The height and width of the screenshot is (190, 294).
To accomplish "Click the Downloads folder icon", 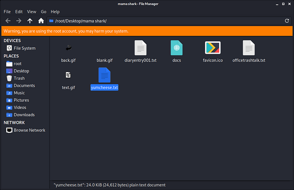I will [x=9, y=115].
